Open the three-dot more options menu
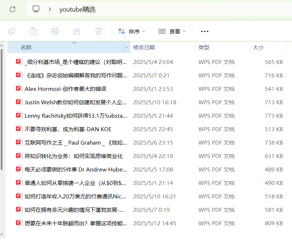This screenshot has width=292, height=242. click(x=205, y=32)
